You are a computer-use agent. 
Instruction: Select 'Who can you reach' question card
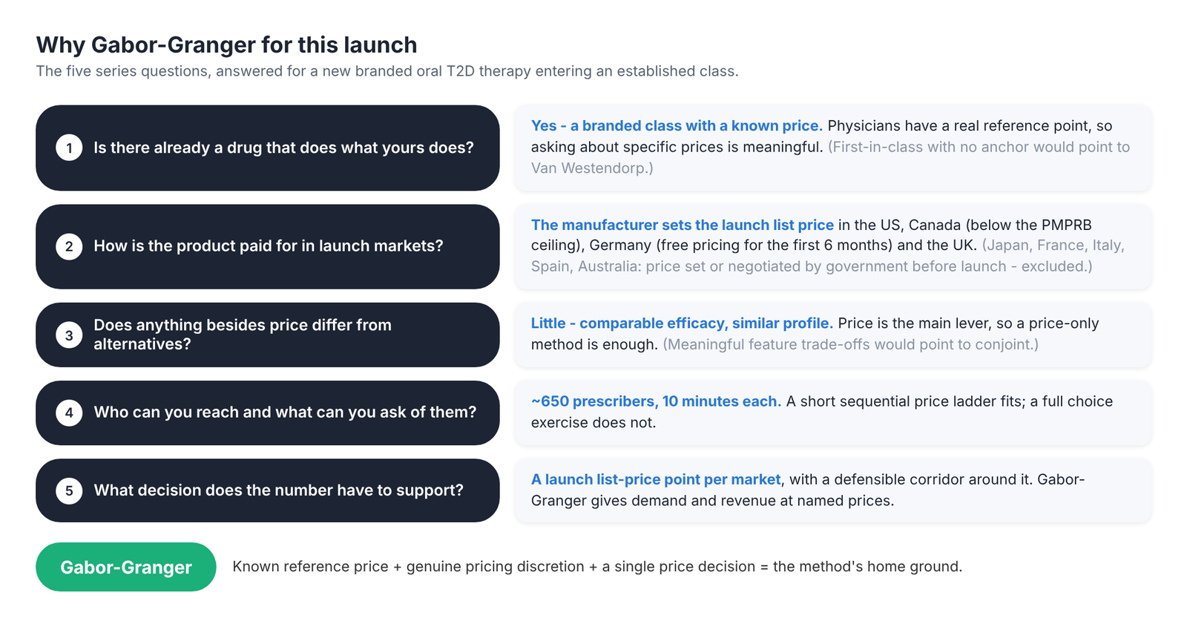[268, 413]
